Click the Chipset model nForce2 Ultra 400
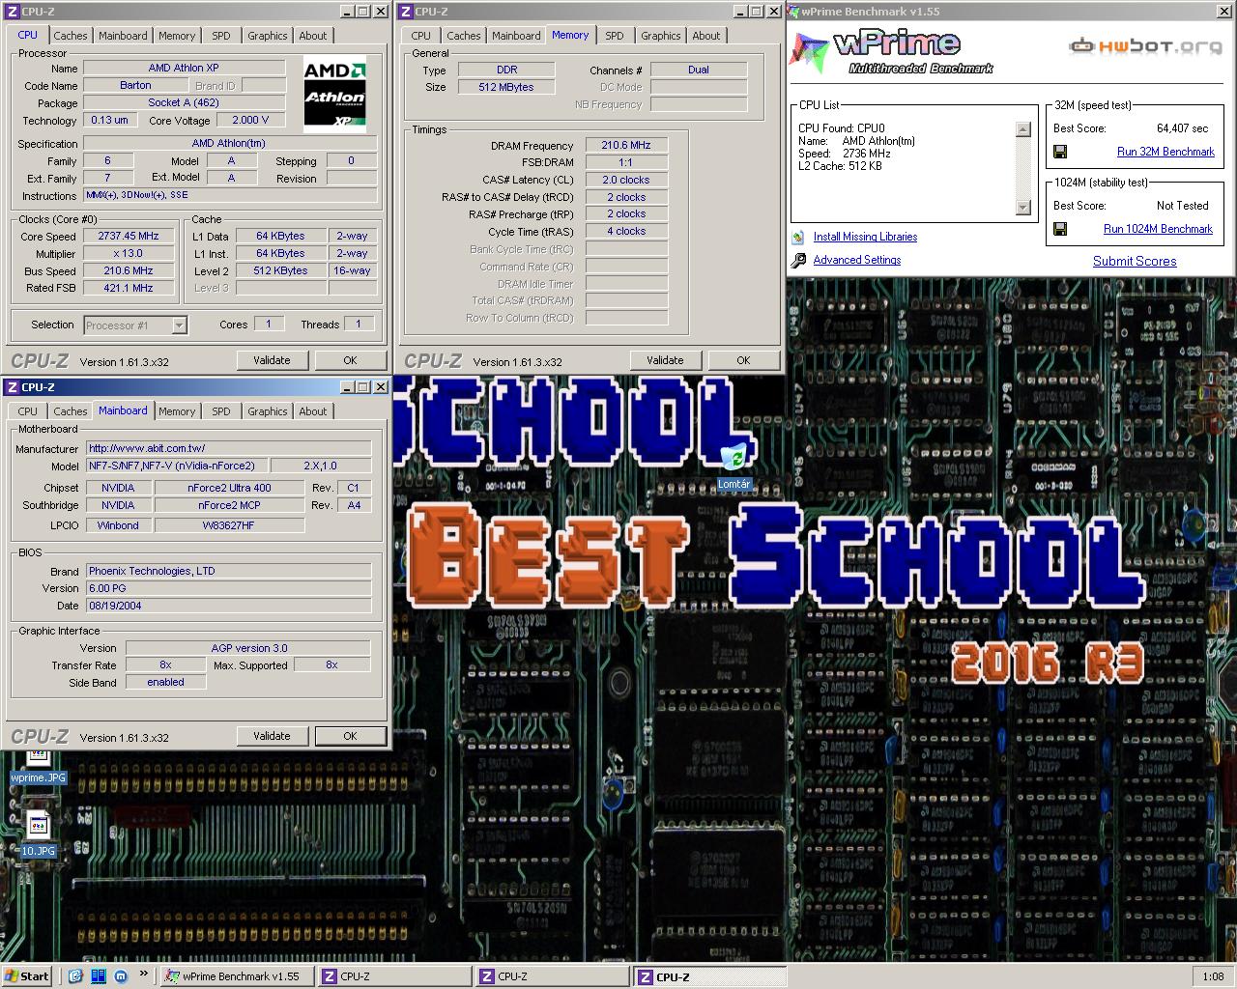 coord(229,488)
